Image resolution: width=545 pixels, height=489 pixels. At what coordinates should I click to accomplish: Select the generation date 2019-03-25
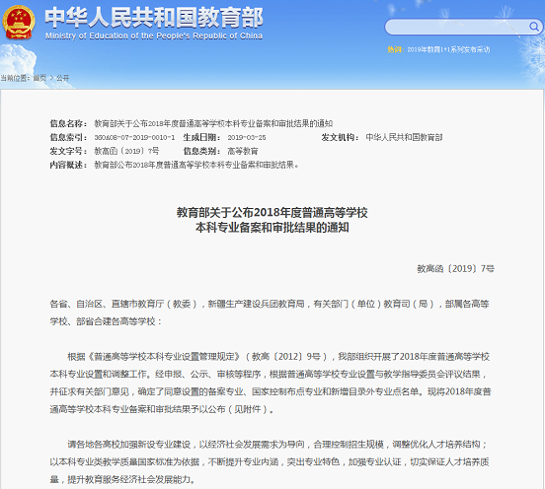click(x=247, y=137)
